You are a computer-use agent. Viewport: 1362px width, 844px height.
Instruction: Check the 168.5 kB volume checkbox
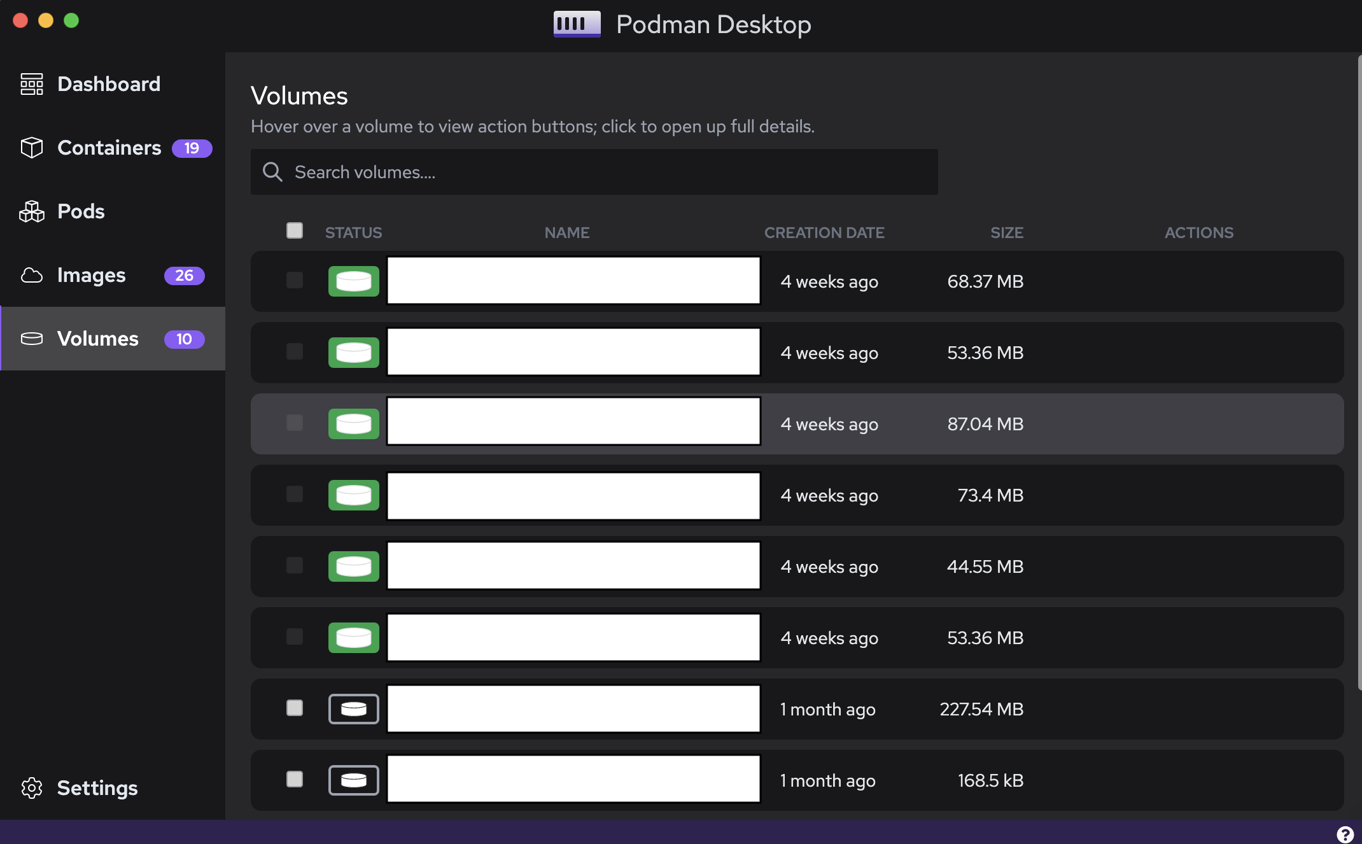(x=295, y=779)
